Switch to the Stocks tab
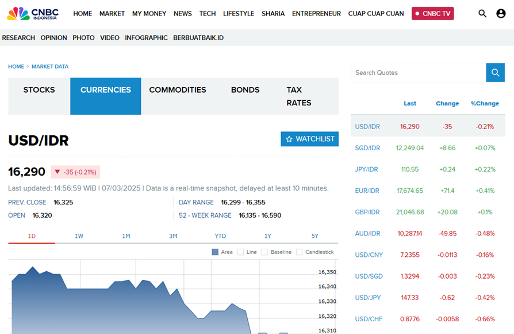This screenshot has height=334, width=514. click(39, 90)
